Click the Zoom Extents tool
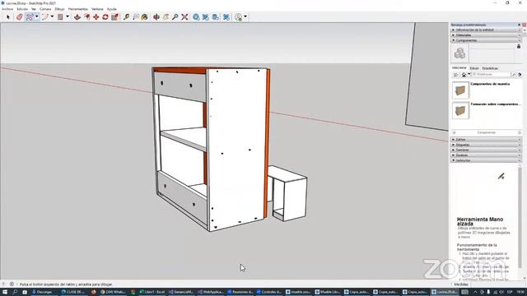The image size is (527, 296). point(184,16)
